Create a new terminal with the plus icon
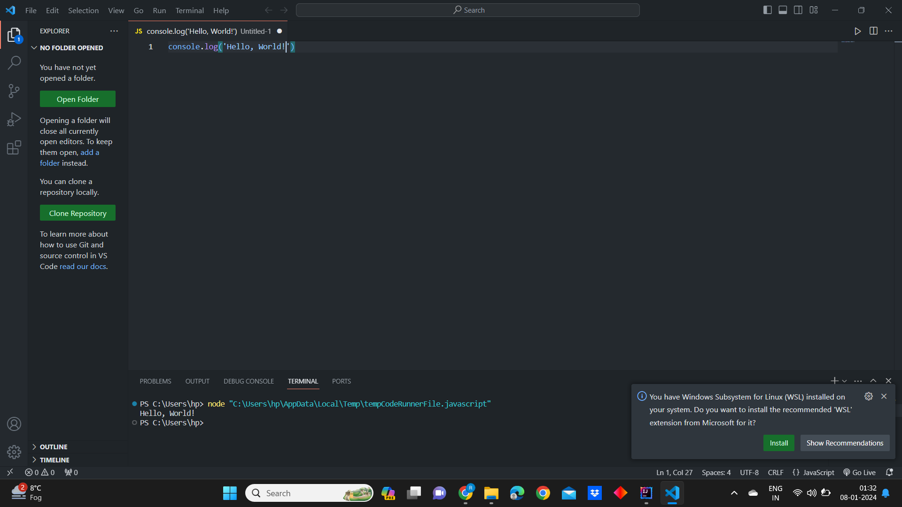The height and width of the screenshot is (507, 902). (835, 381)
